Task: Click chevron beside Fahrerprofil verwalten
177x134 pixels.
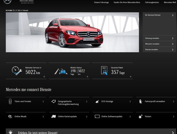Action: pos(173,101)
